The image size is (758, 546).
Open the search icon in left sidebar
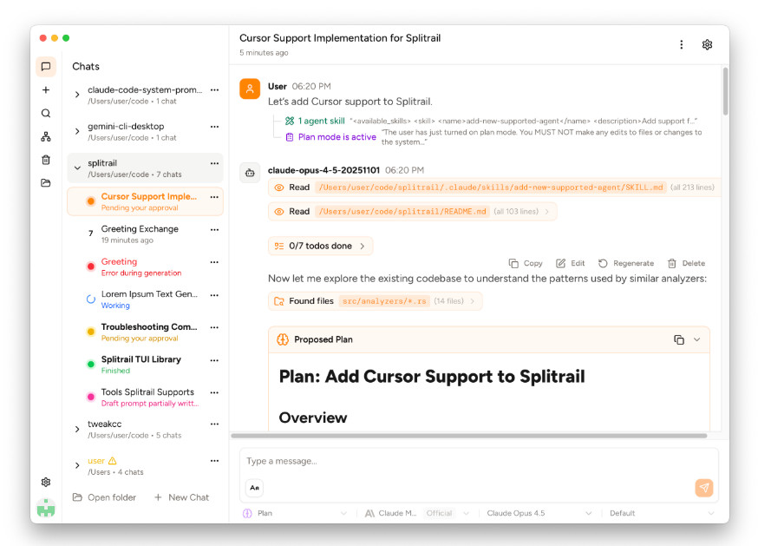coord(46,113)
